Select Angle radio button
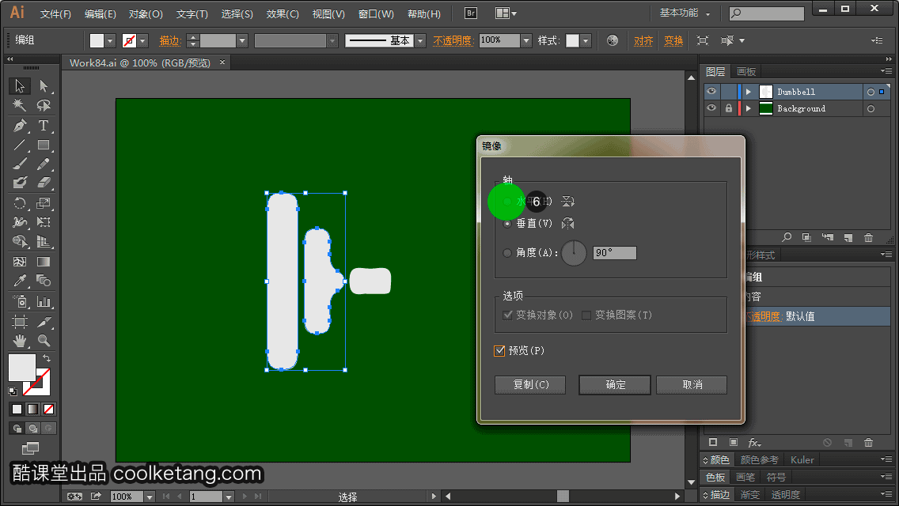The width and height of the screenshot is (899, 506). pyautogui.click(x=506, y=253)
